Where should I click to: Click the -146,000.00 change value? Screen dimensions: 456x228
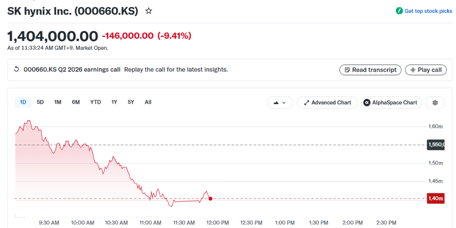click(x=128, y=36)
